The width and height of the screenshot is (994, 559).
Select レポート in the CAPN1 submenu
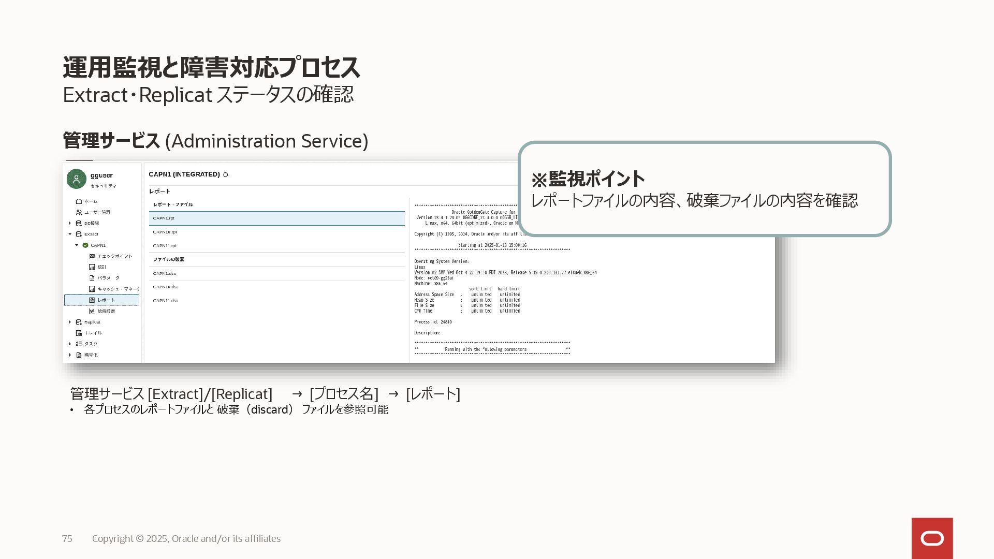tap(106, 300)
